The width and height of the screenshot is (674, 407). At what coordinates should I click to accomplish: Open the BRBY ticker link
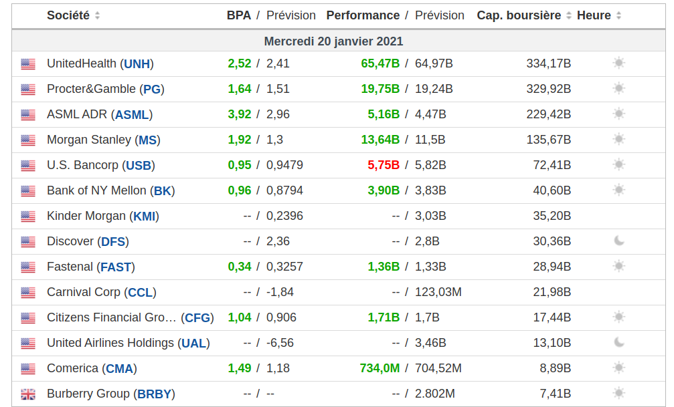pyautogui.click(x=155, y=394)
